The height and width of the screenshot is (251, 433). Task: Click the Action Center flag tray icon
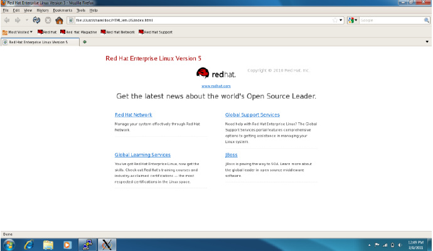tap(377, 245)
